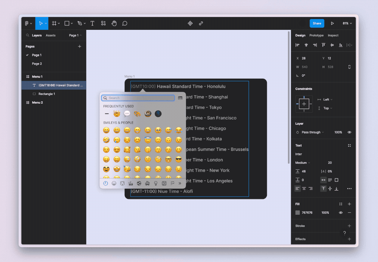Image resolution: width=378 pixels, height=262 pixels.
Task: Open Medium font weight dropdown
Action: (x=302, y=163)
